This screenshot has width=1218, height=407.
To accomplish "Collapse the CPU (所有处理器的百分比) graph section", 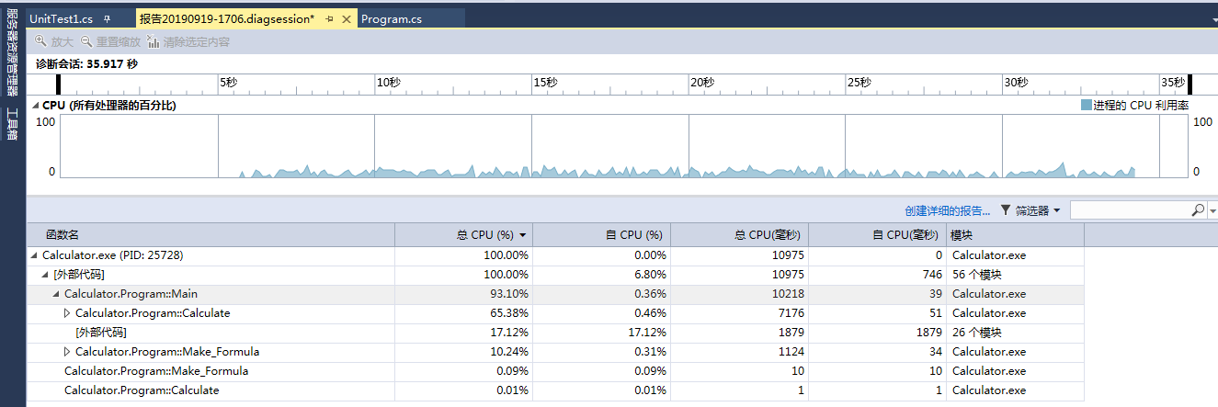I will click(36, 106).
